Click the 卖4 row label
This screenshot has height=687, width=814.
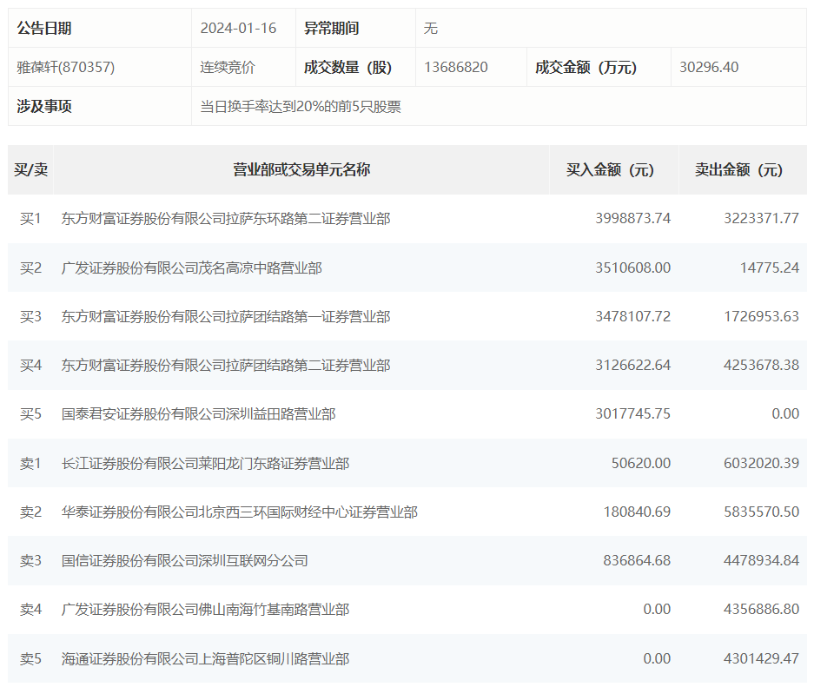click(30, 609)
